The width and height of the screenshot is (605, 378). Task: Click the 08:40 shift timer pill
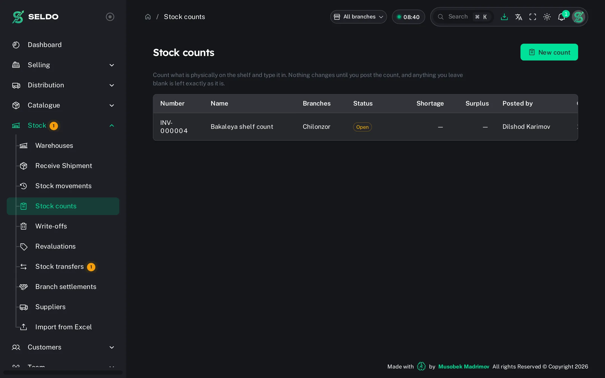click(408, 17)
